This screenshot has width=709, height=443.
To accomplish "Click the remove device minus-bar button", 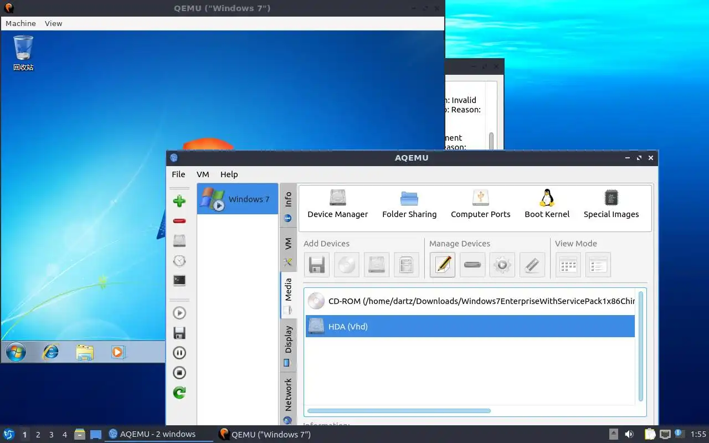I will tap(472, 265).
